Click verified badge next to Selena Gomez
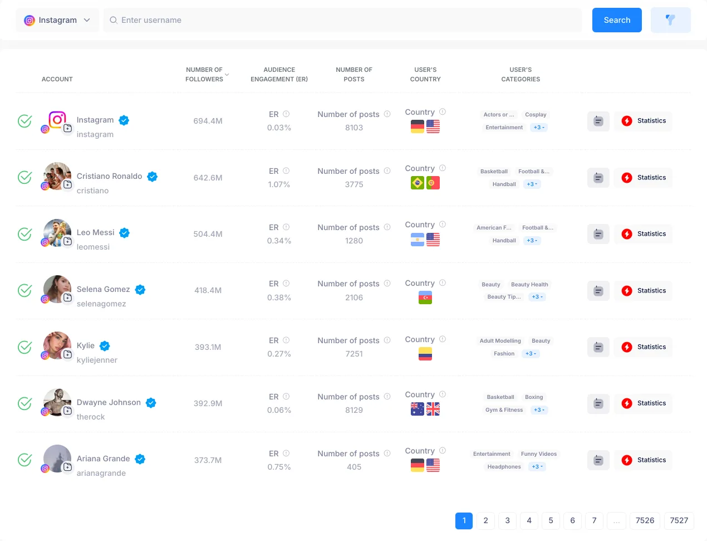The height and width of the screenshot is (541, 707). [x=140, y=290]
